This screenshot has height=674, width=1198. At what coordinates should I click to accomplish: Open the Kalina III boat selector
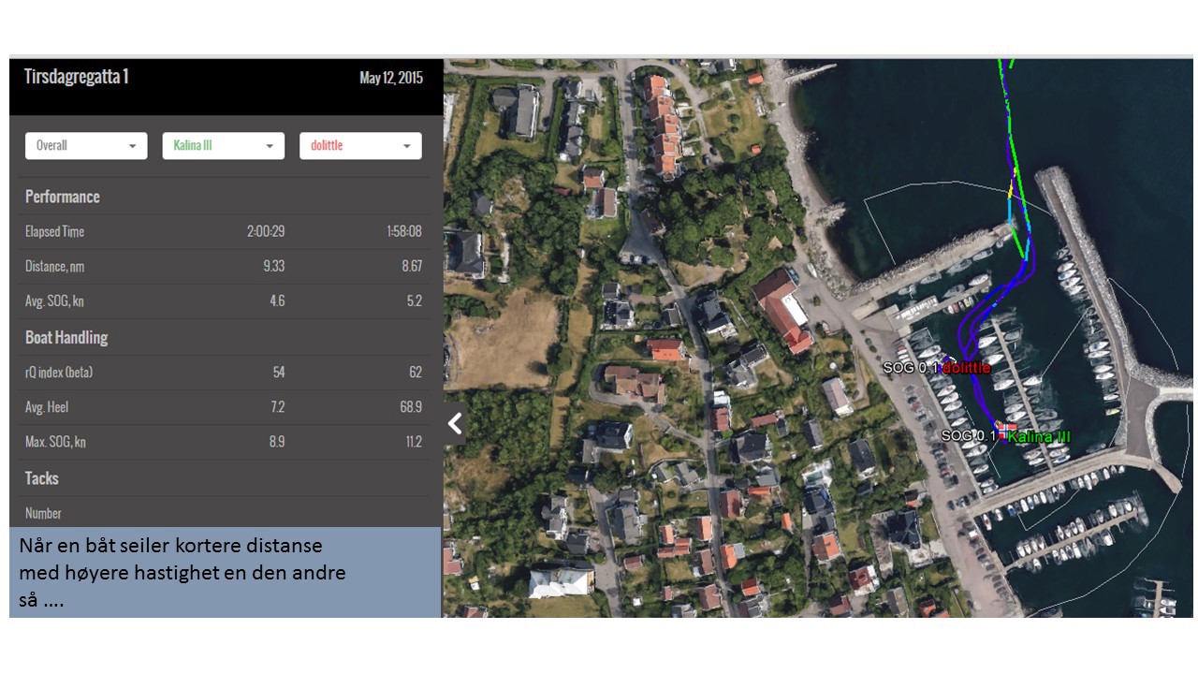(x=223, y=146)
